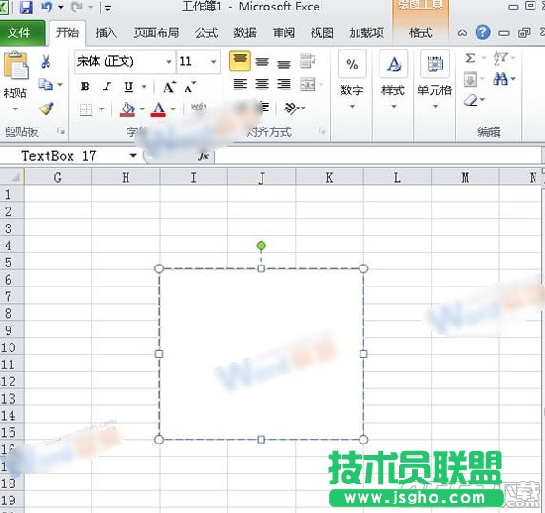
Task: Switch to the 数据 Data tab
Action: pyautogui.click(x=245, y=33)
